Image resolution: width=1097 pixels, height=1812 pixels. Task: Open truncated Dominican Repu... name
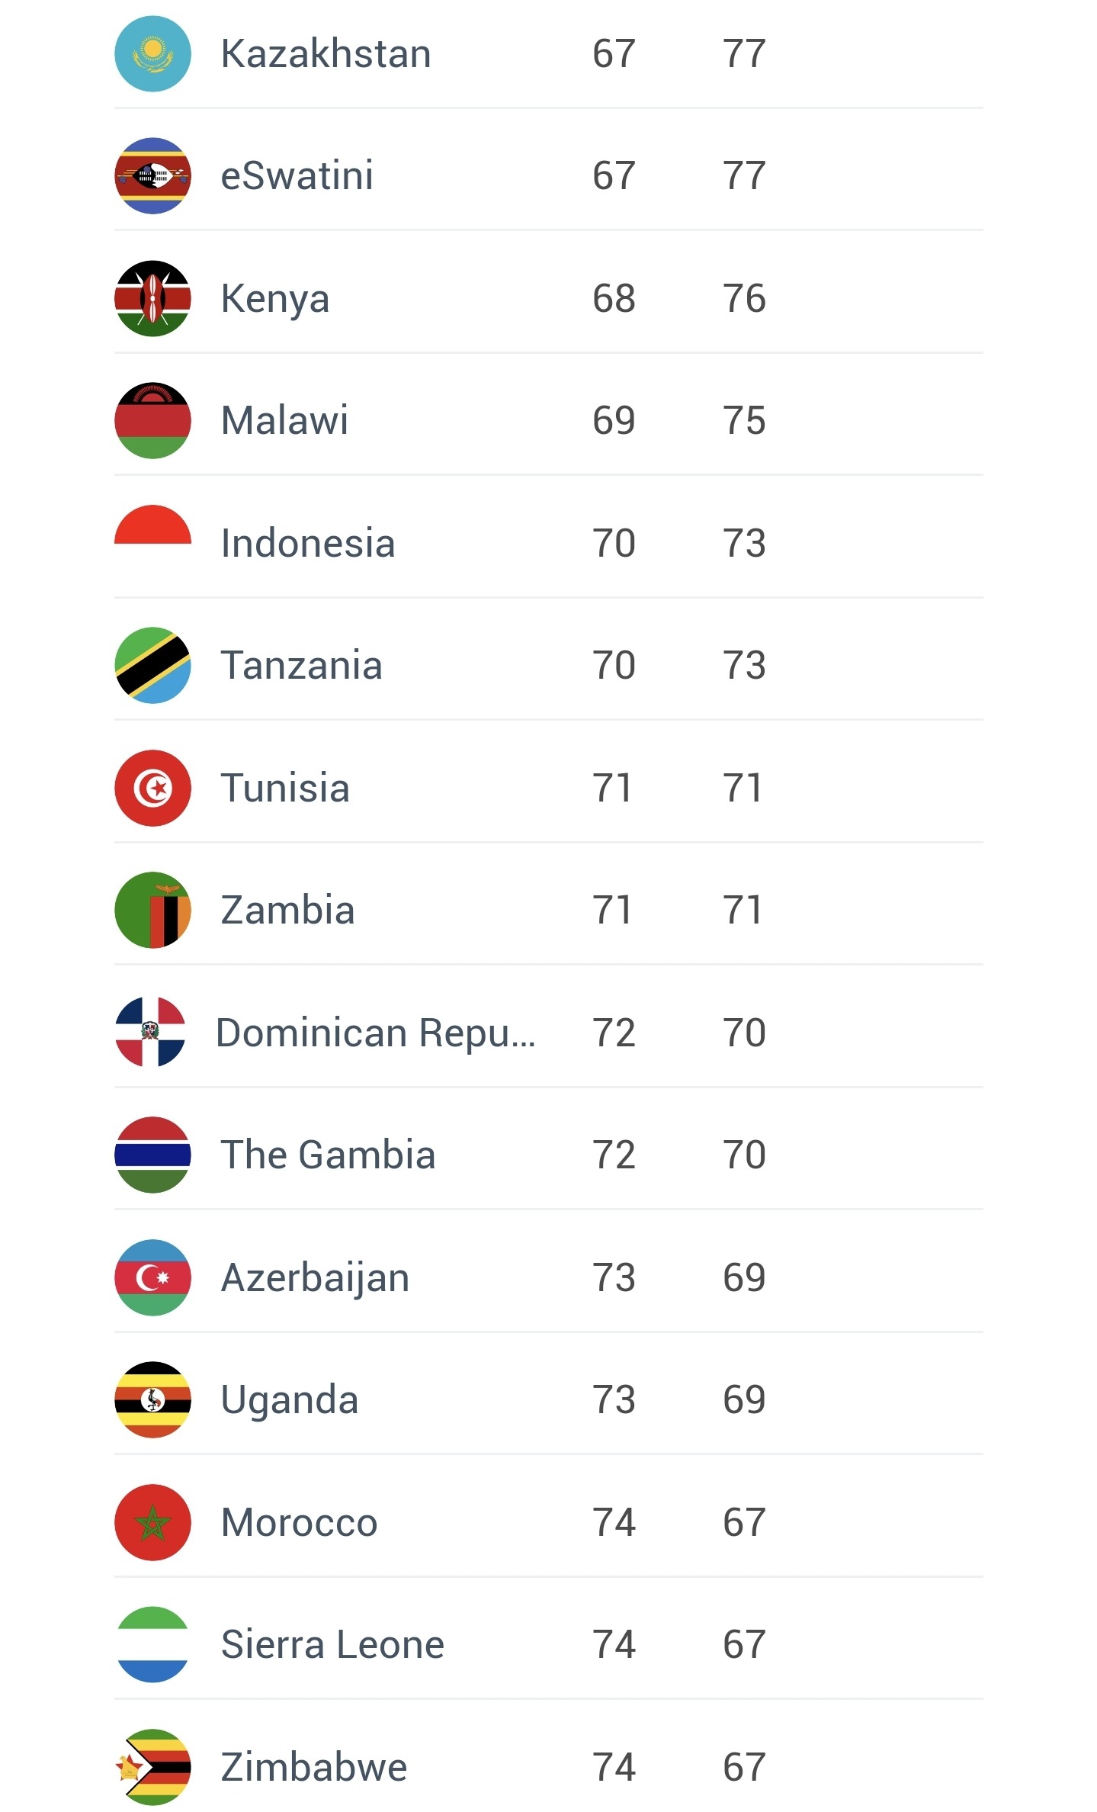[376, 1033]
